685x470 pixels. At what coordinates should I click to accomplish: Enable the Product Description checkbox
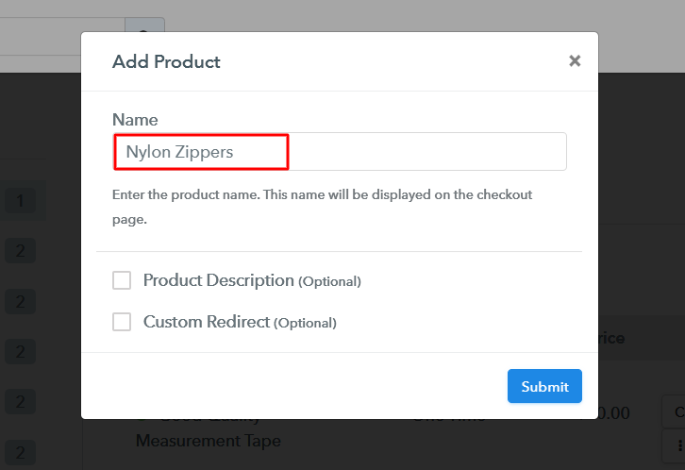(122, 280)
